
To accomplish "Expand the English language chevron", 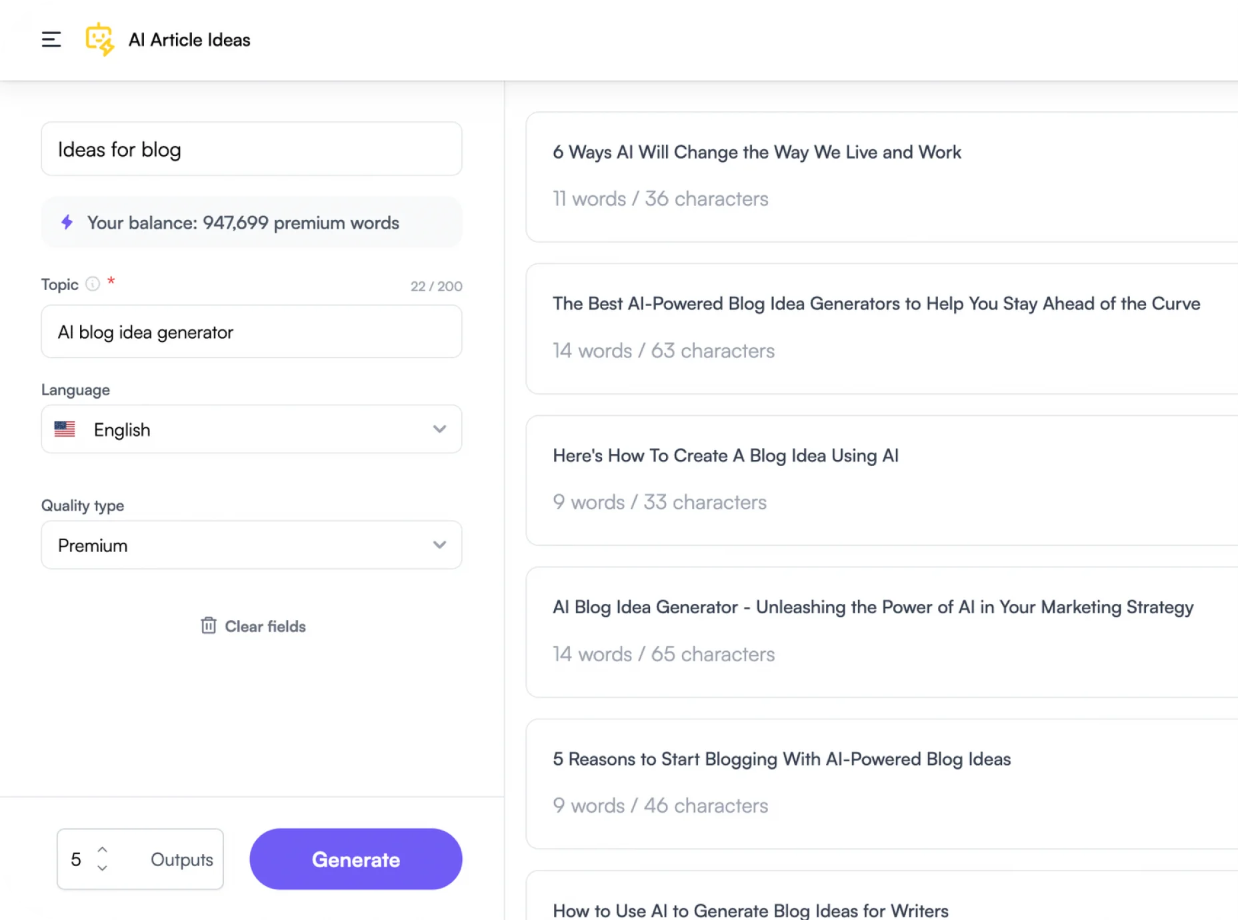I will click(x=439, y=429).
